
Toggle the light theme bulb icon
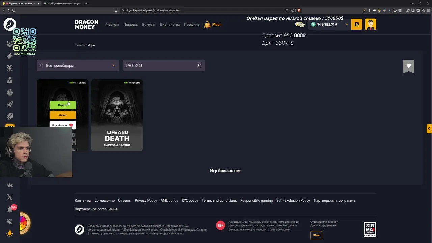10,234
